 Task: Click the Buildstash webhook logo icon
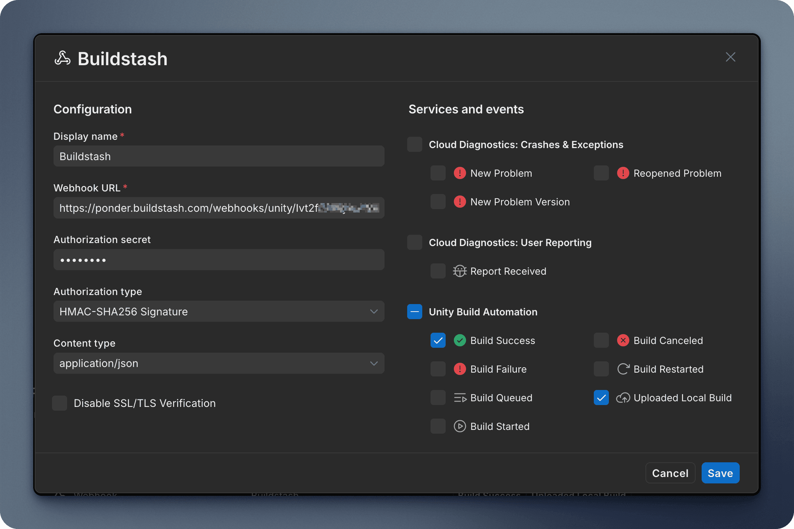tap(63, 58)
